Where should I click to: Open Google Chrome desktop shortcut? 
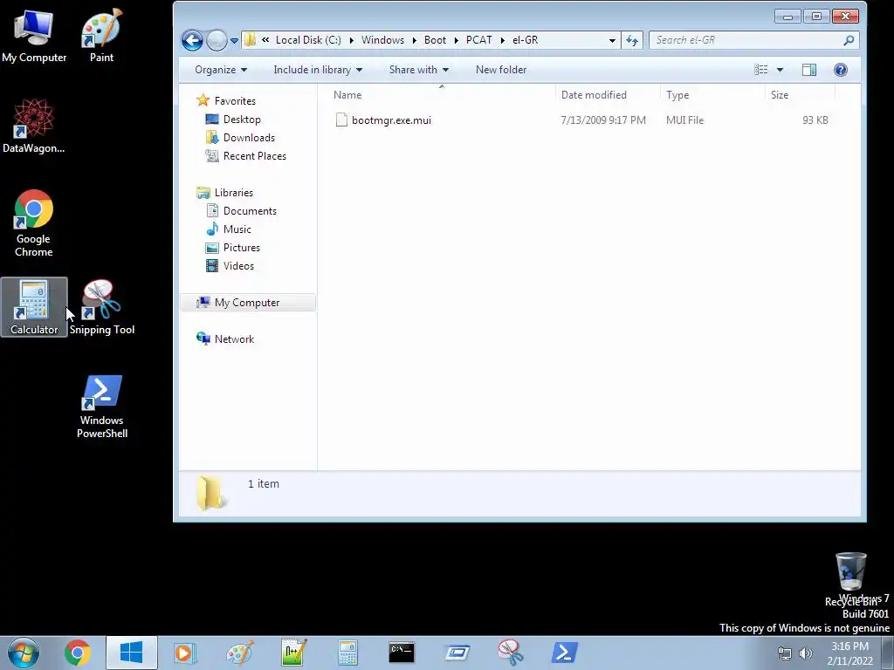pyautogui.click(x=34, y=222)
